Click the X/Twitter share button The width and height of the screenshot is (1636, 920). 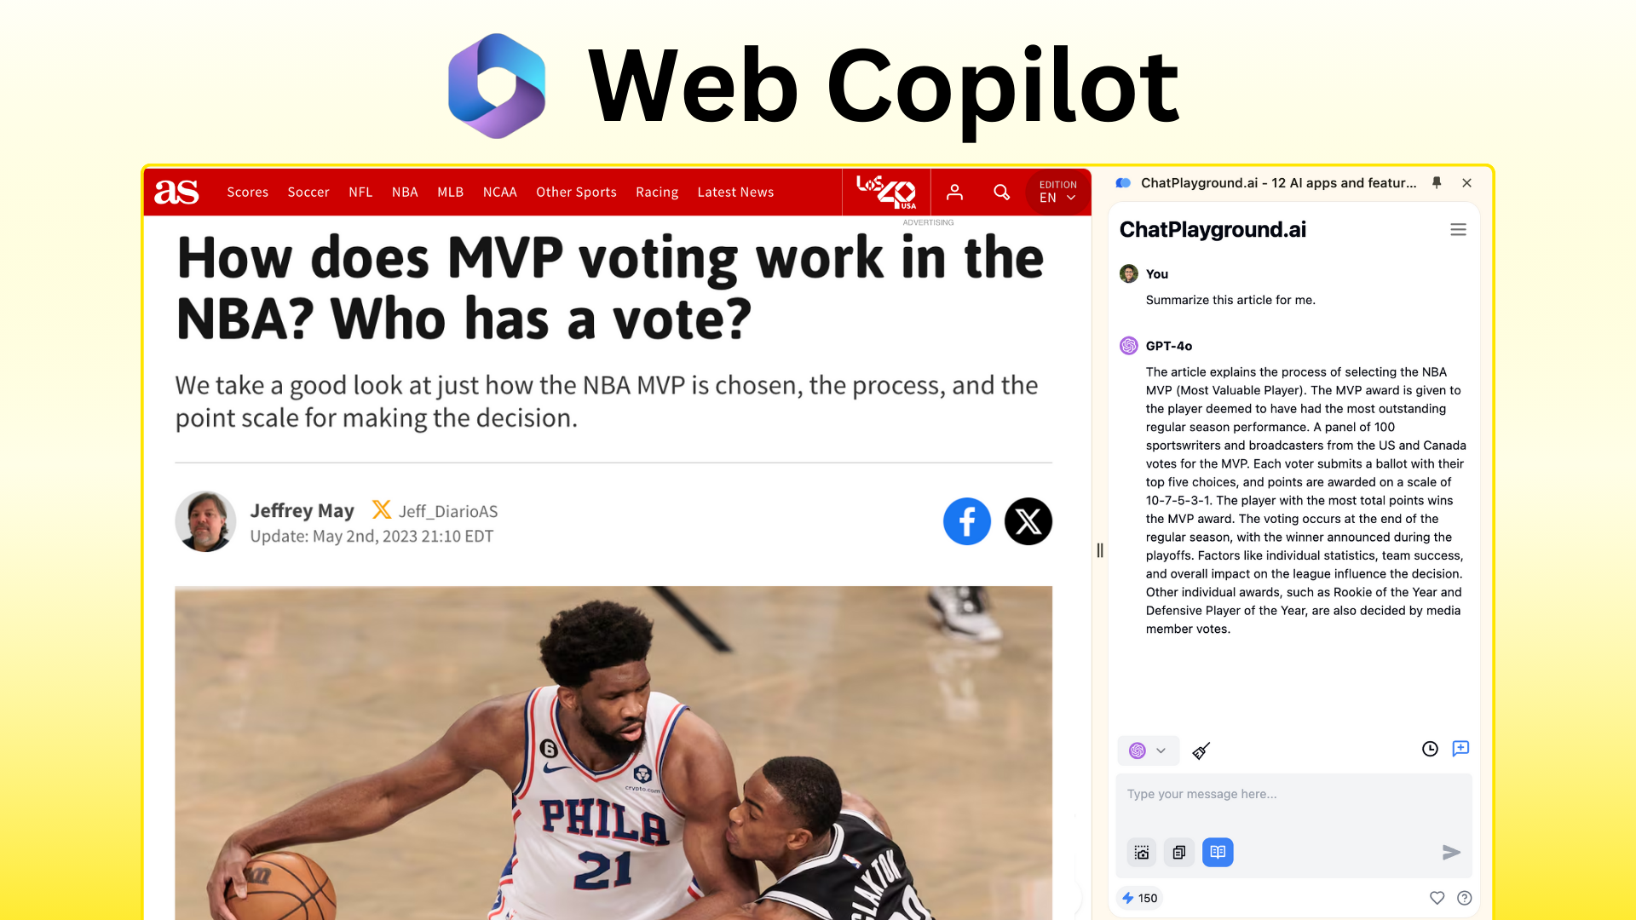(x=1028, y=521)
